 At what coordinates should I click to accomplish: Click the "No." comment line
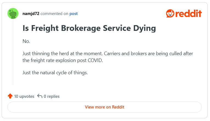tap(26, 41)
